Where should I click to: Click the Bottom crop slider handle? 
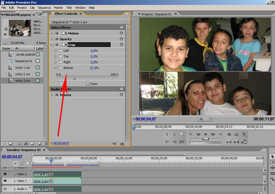click(x=74, y=78)
